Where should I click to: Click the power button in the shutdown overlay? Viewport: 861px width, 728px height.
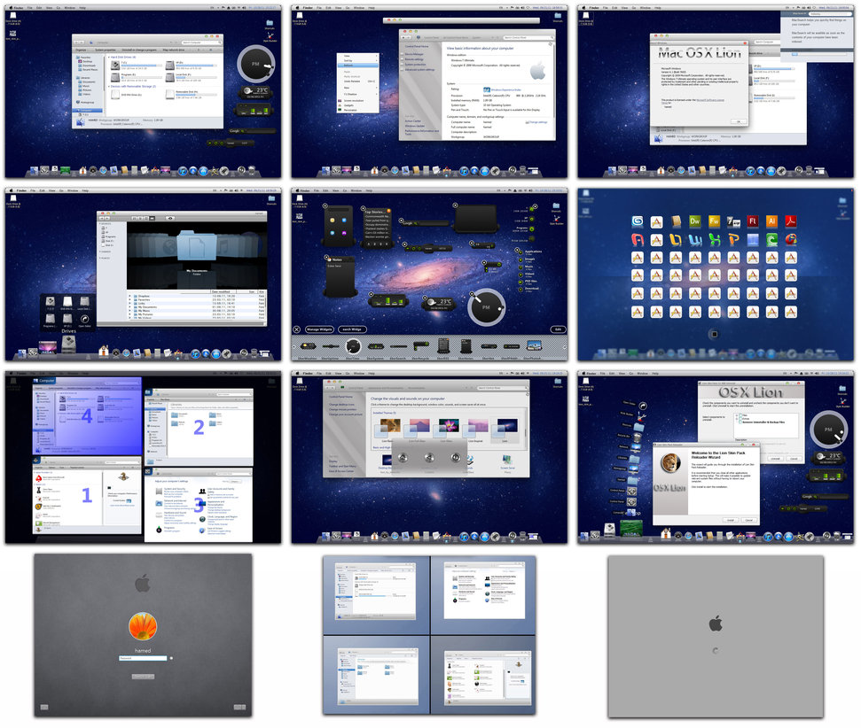pyautogui.click(x=455, y=458)
